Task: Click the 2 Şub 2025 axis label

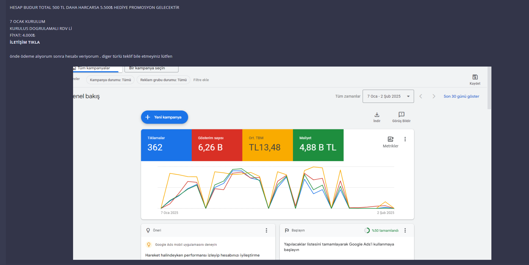Action: pyautogui.click(x=386, y=213)
